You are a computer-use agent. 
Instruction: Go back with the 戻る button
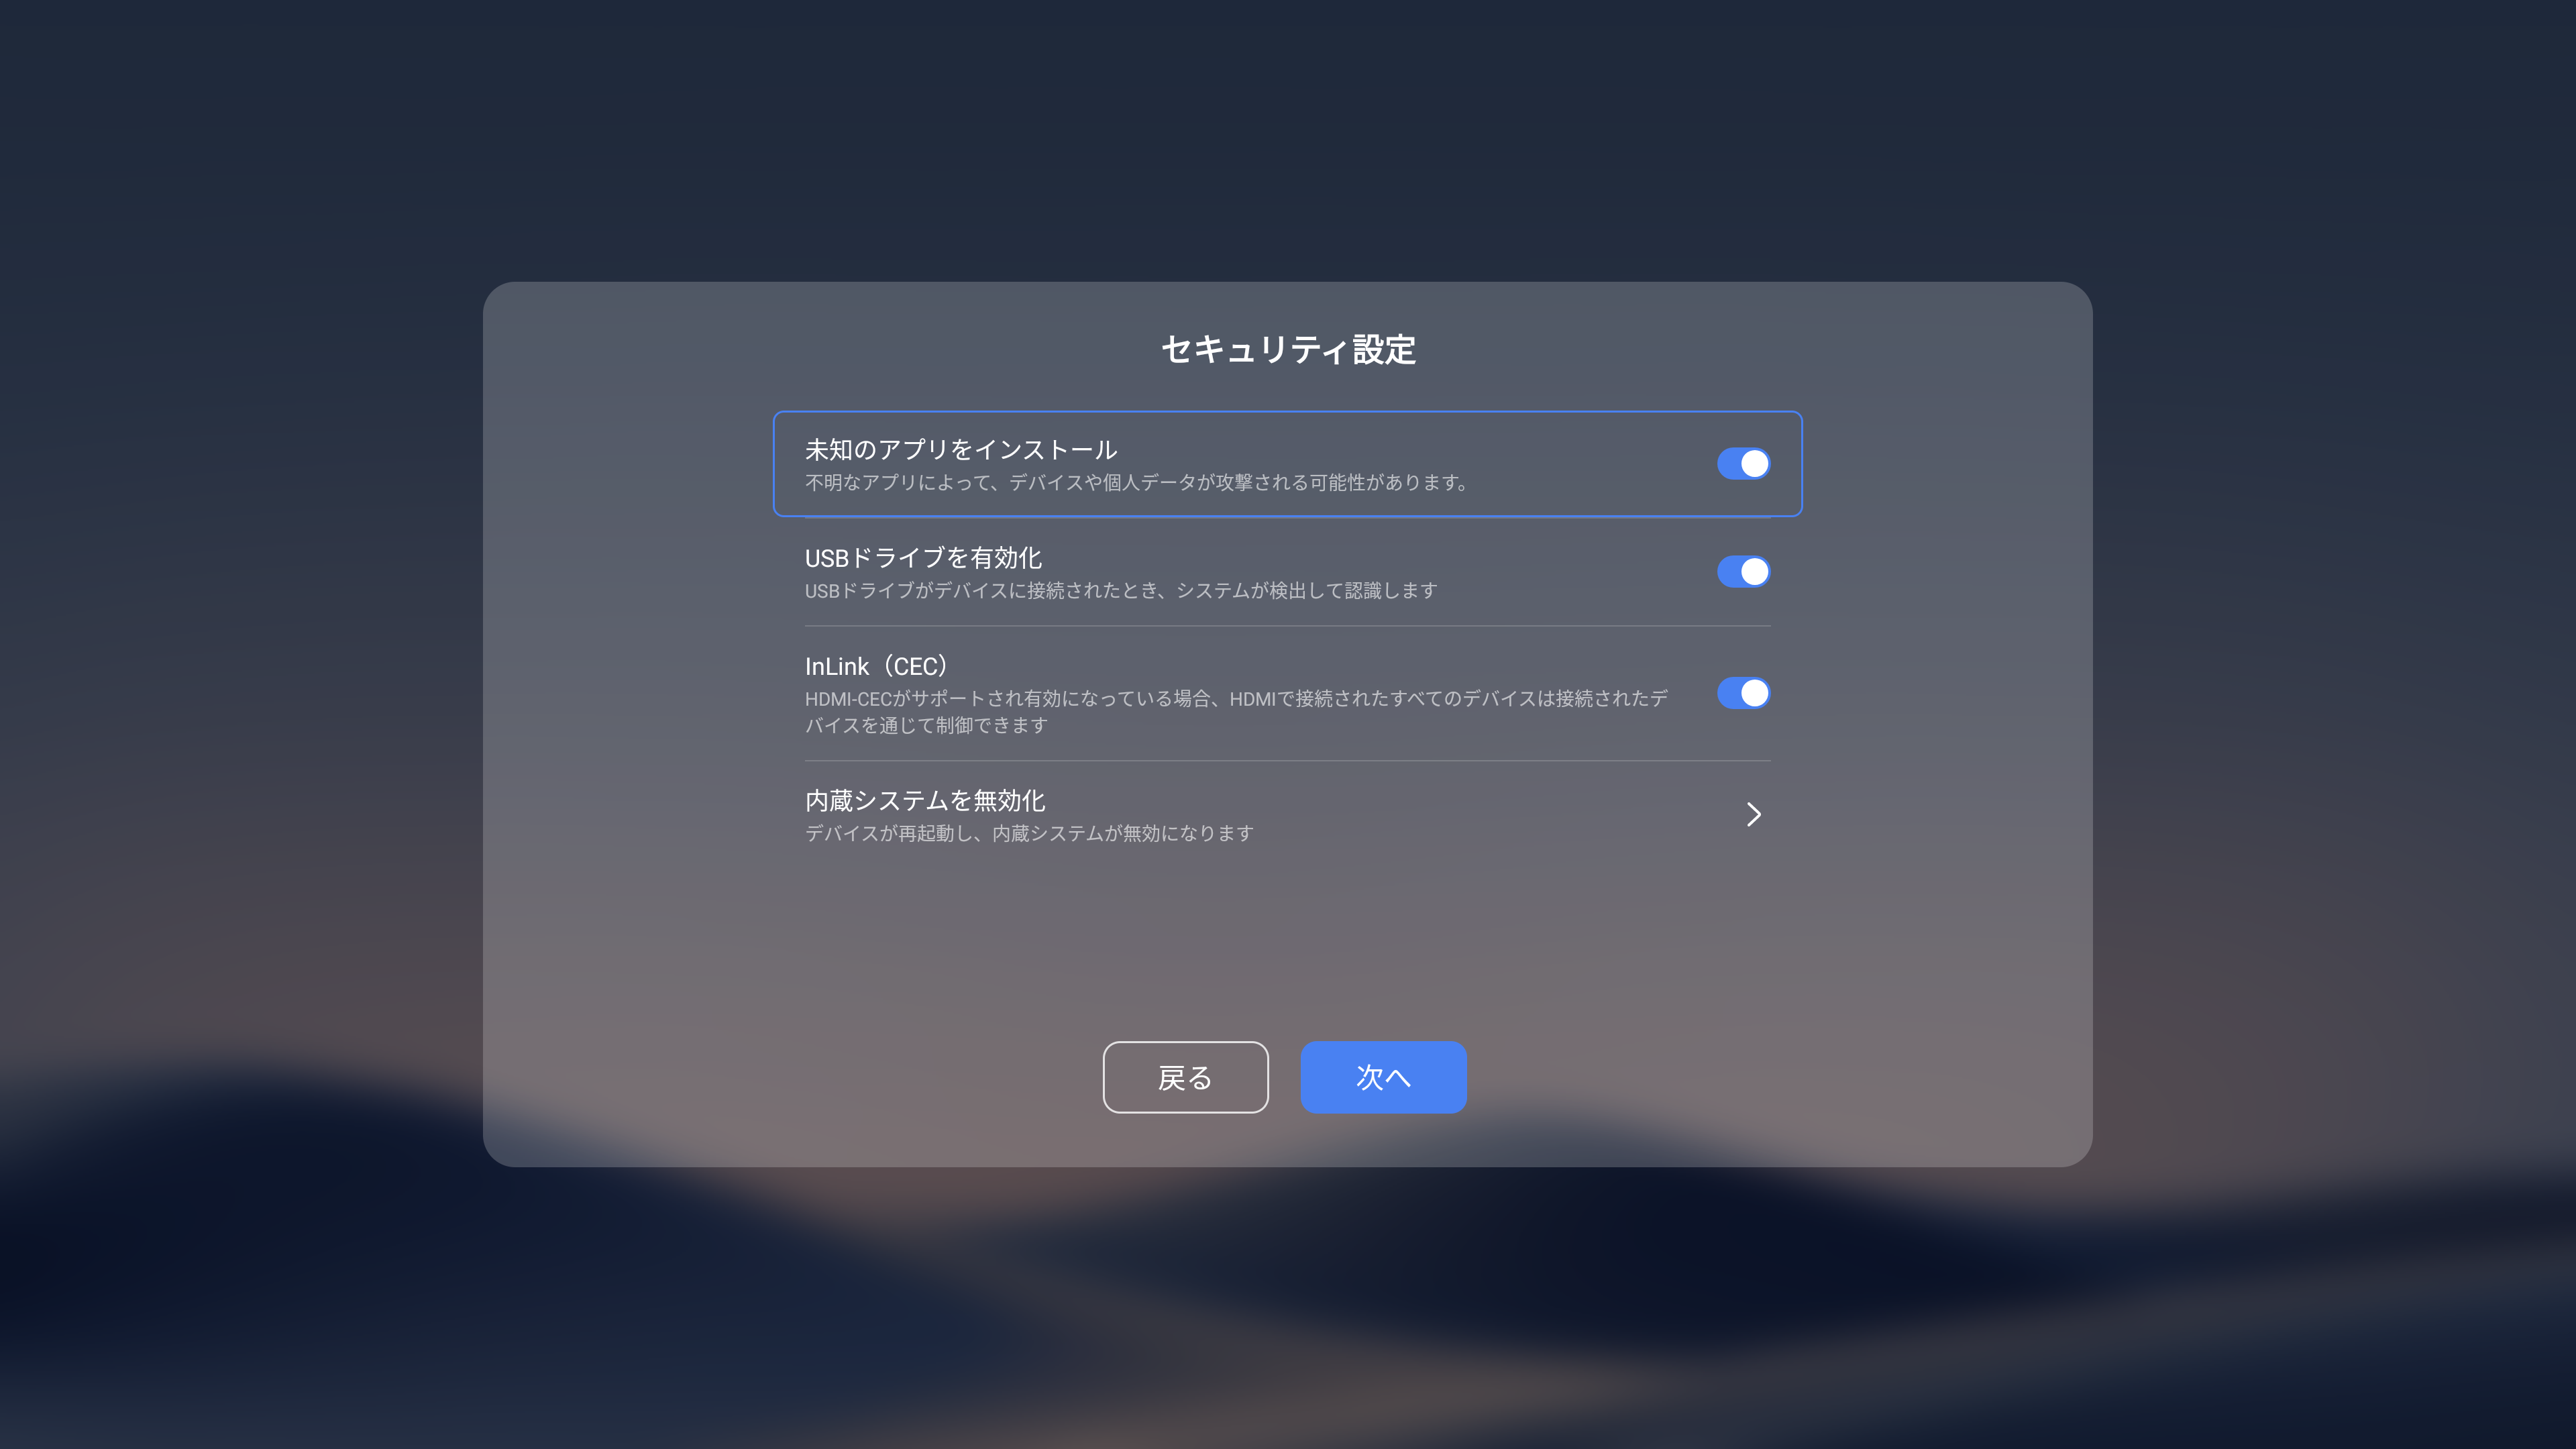pos(1185,1077)
